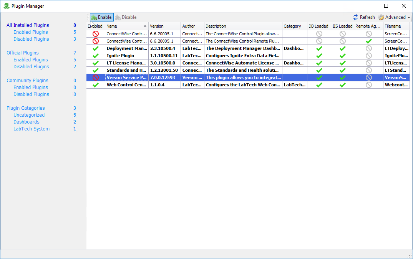Click All Installed Plugins

[28, 25]
